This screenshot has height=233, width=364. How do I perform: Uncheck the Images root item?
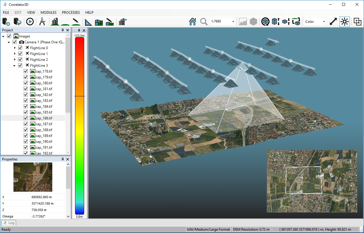(x=9, y=36)
